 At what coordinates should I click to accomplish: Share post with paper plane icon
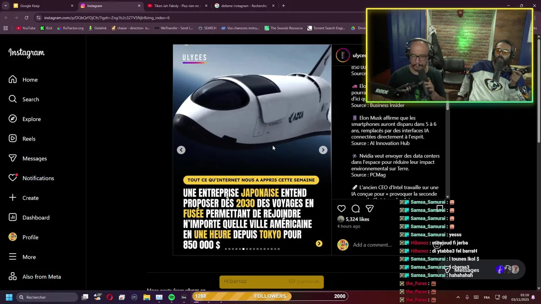pos(370,209)
